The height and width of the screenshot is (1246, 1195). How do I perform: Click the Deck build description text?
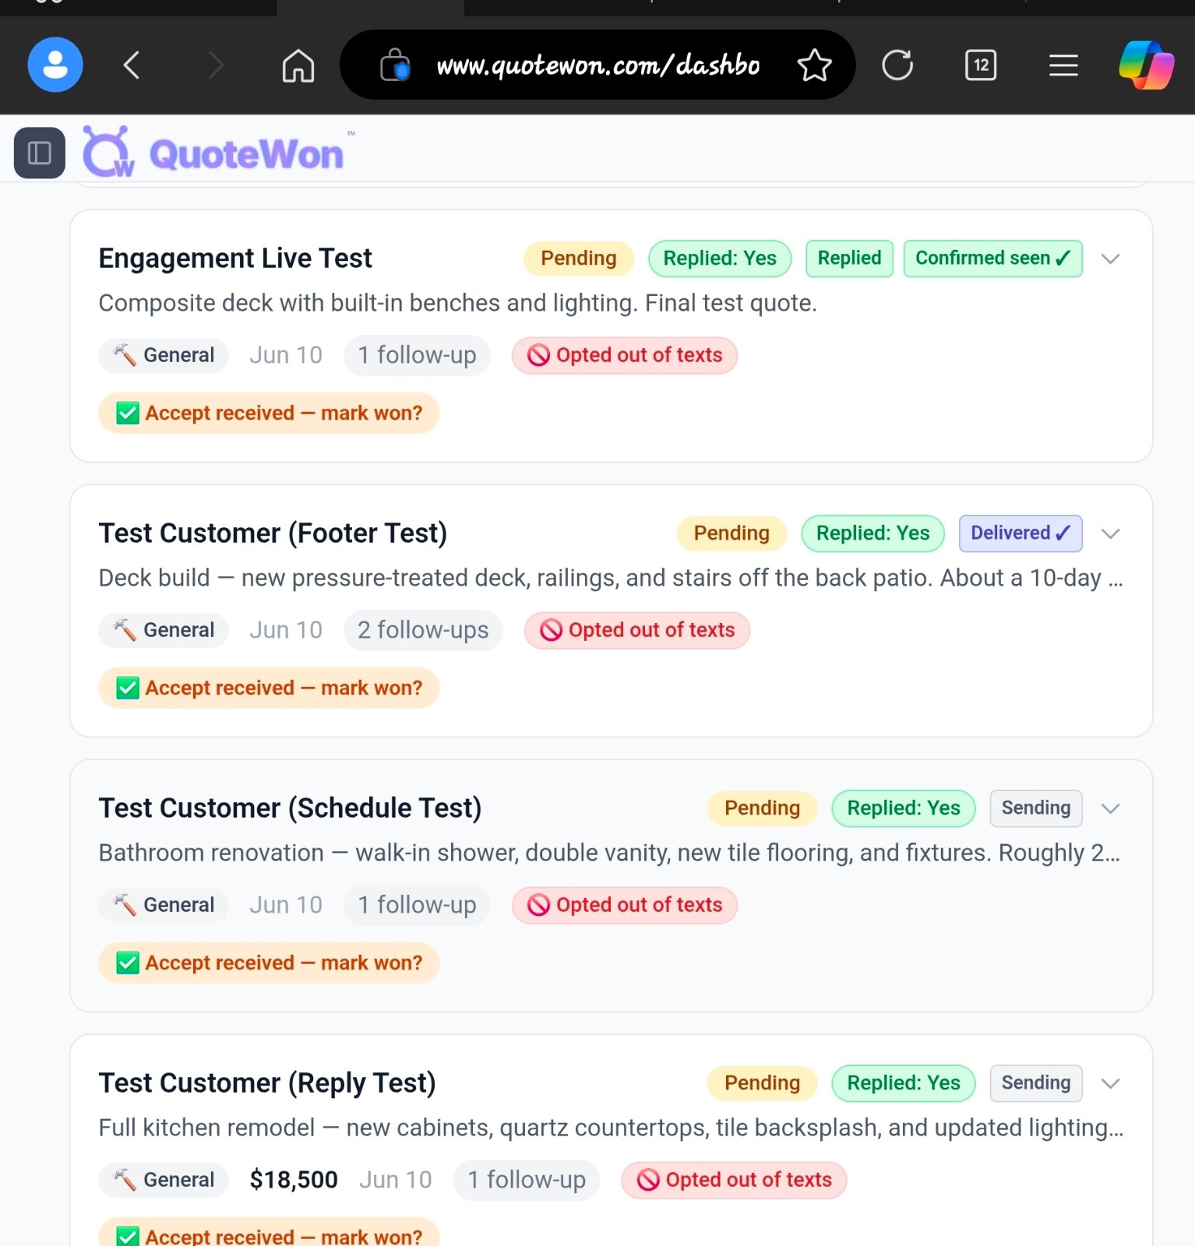[x=611, y=578]
